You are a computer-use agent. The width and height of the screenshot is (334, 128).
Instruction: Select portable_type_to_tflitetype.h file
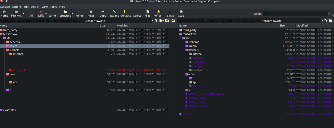pos(206,94)
